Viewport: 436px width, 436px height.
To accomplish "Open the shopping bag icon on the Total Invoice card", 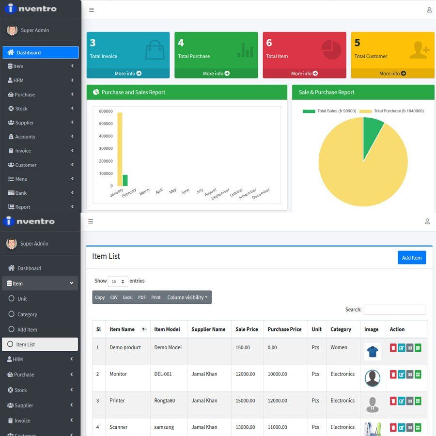I will coord(155,50).
